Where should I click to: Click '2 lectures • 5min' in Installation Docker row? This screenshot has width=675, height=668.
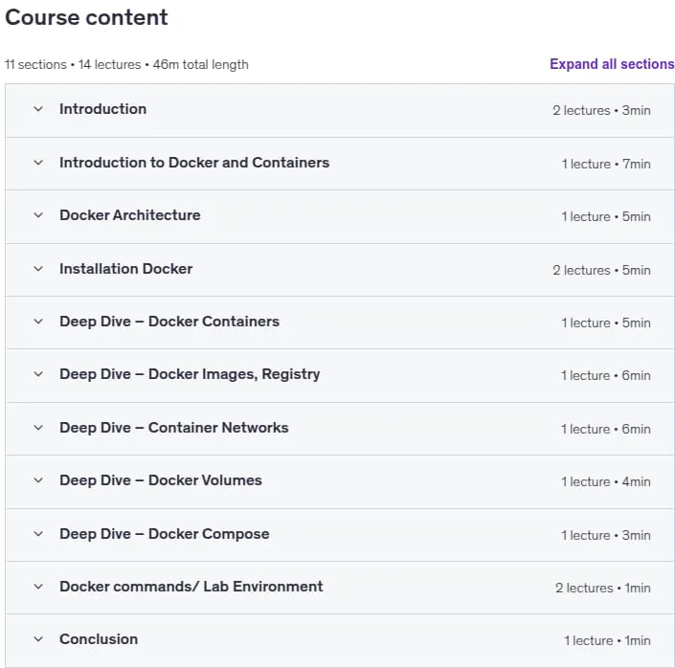(601, 270)
